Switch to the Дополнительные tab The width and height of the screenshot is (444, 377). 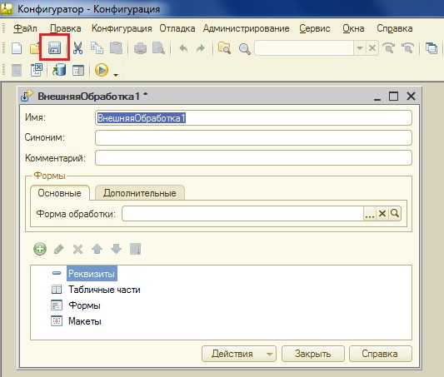140,193
